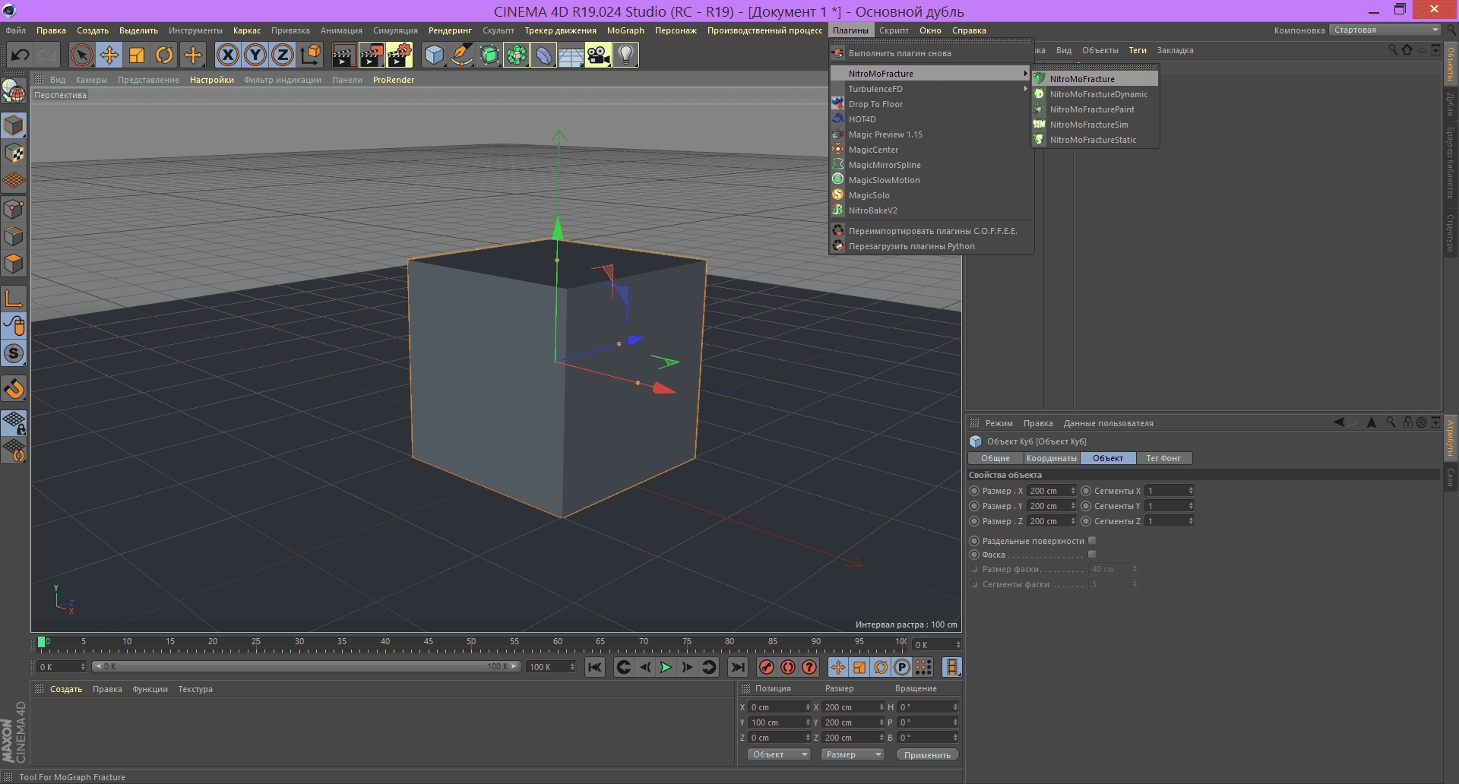This screenshot has width=1459, height=784.
Task: Toggle Autokeying button
Action: pyautogui.click(x=788, y=667)
